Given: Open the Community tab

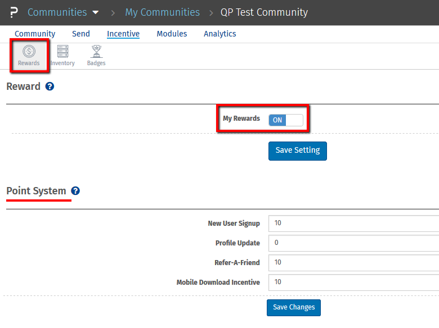Looking at the screenshot, I should pyautogui.click(x=35, y=34).
